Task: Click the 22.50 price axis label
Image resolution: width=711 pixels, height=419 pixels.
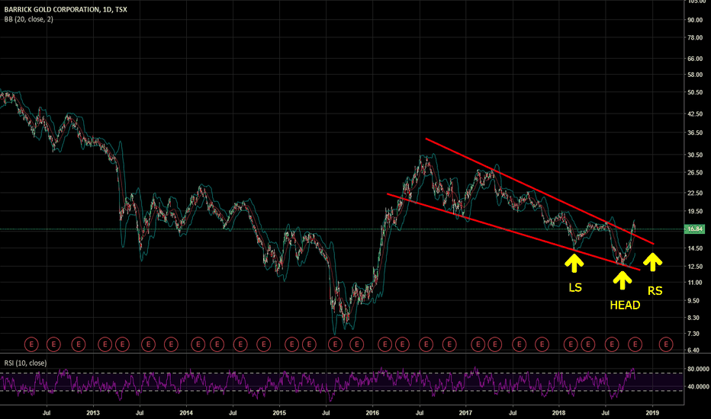Action: coord(695,193)
